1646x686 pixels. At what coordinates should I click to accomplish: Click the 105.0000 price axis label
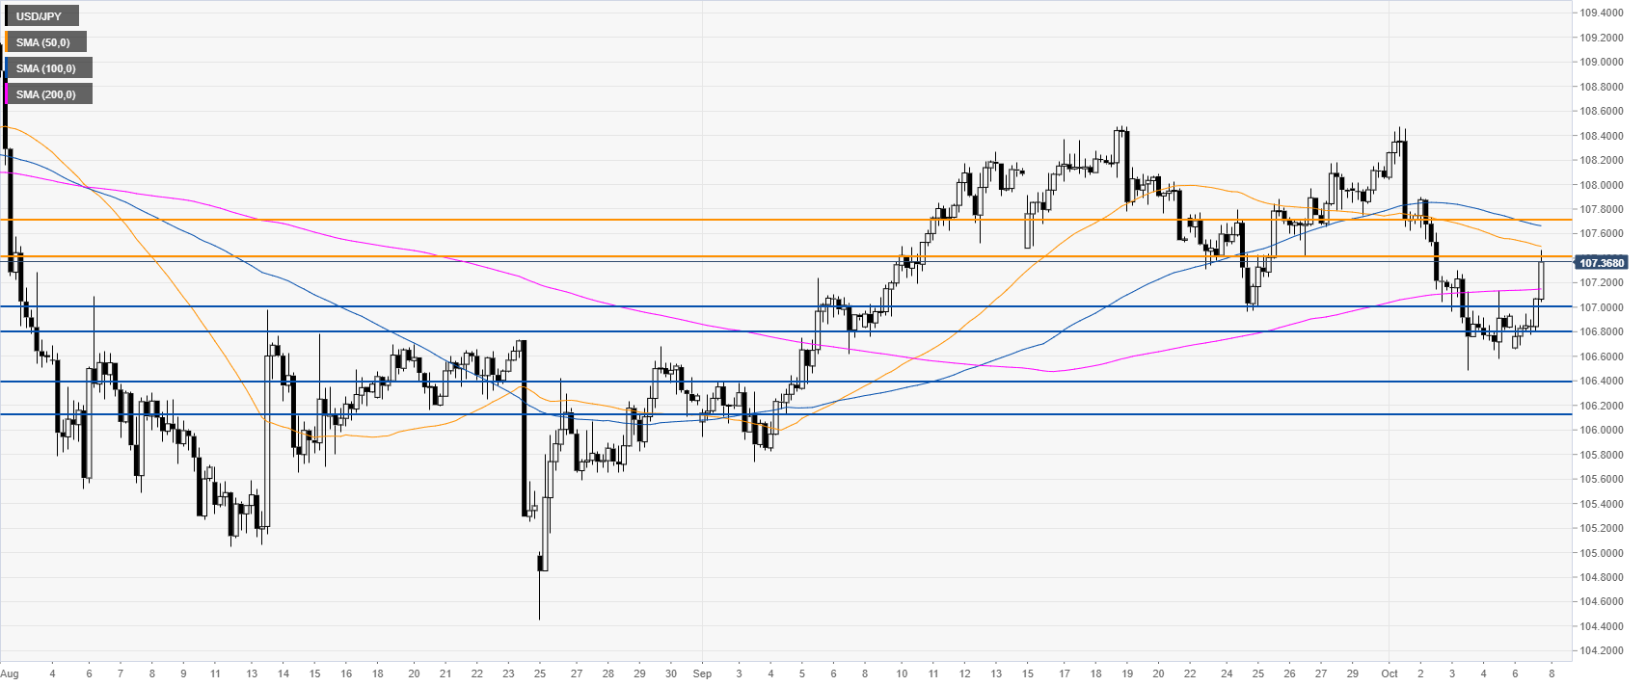click(x=1598, y=553)
